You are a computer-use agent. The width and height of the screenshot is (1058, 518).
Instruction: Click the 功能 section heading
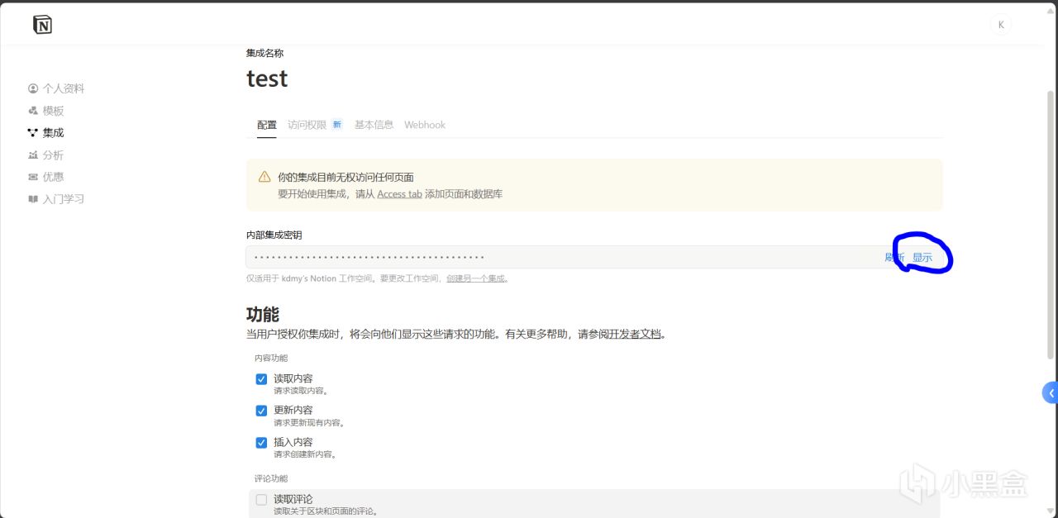(x=263, y=314)
